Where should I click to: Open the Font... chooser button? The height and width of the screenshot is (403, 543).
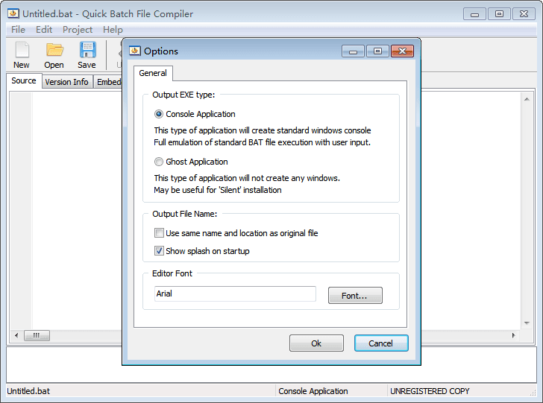(x=355, y=296)
